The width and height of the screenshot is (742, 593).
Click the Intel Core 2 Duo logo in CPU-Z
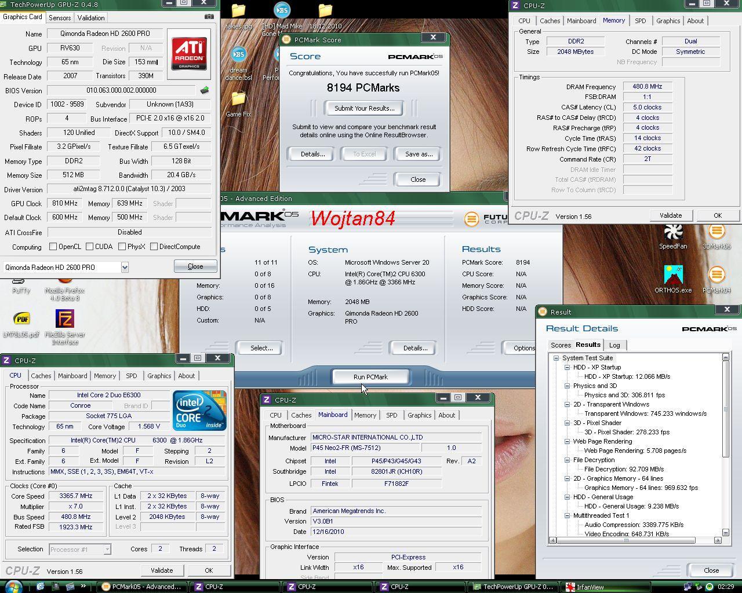(x=199, y=410)
